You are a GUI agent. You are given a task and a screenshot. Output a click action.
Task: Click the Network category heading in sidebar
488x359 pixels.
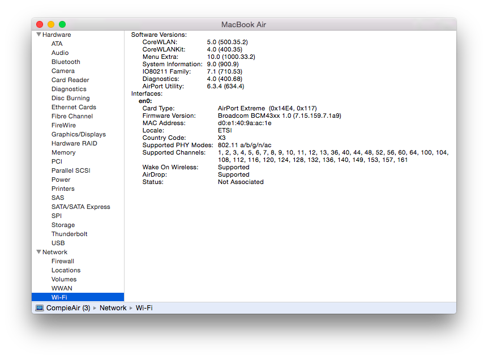coord(55,252)
